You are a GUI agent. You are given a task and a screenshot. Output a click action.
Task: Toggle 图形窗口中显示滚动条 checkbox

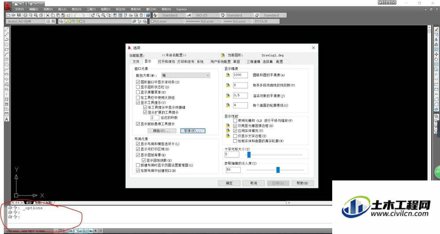138,82
